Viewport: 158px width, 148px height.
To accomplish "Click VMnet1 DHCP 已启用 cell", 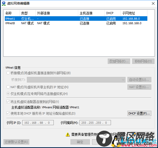I will click(111, 19).
